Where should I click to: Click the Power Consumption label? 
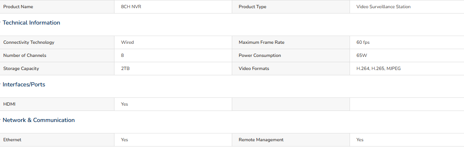[260, 55]
